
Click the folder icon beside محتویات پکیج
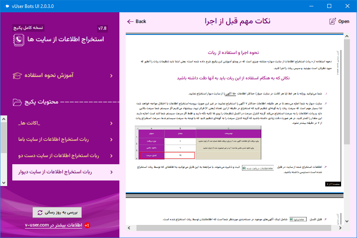(17, 102)
